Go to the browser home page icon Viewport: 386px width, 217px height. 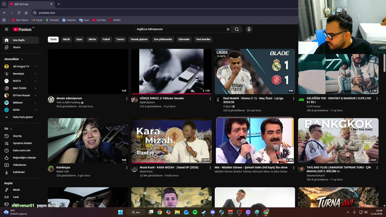click(26, 13)
